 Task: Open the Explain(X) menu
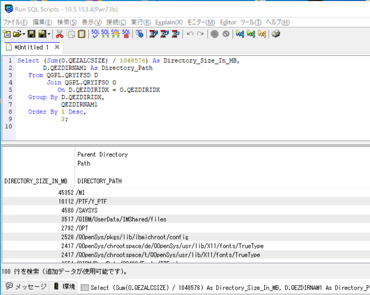pos(169,23)
